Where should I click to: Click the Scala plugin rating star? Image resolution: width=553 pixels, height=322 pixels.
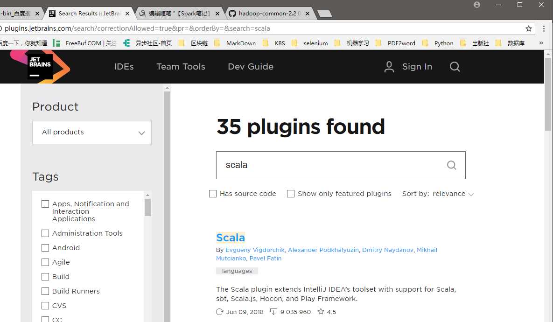coord(321,311)
